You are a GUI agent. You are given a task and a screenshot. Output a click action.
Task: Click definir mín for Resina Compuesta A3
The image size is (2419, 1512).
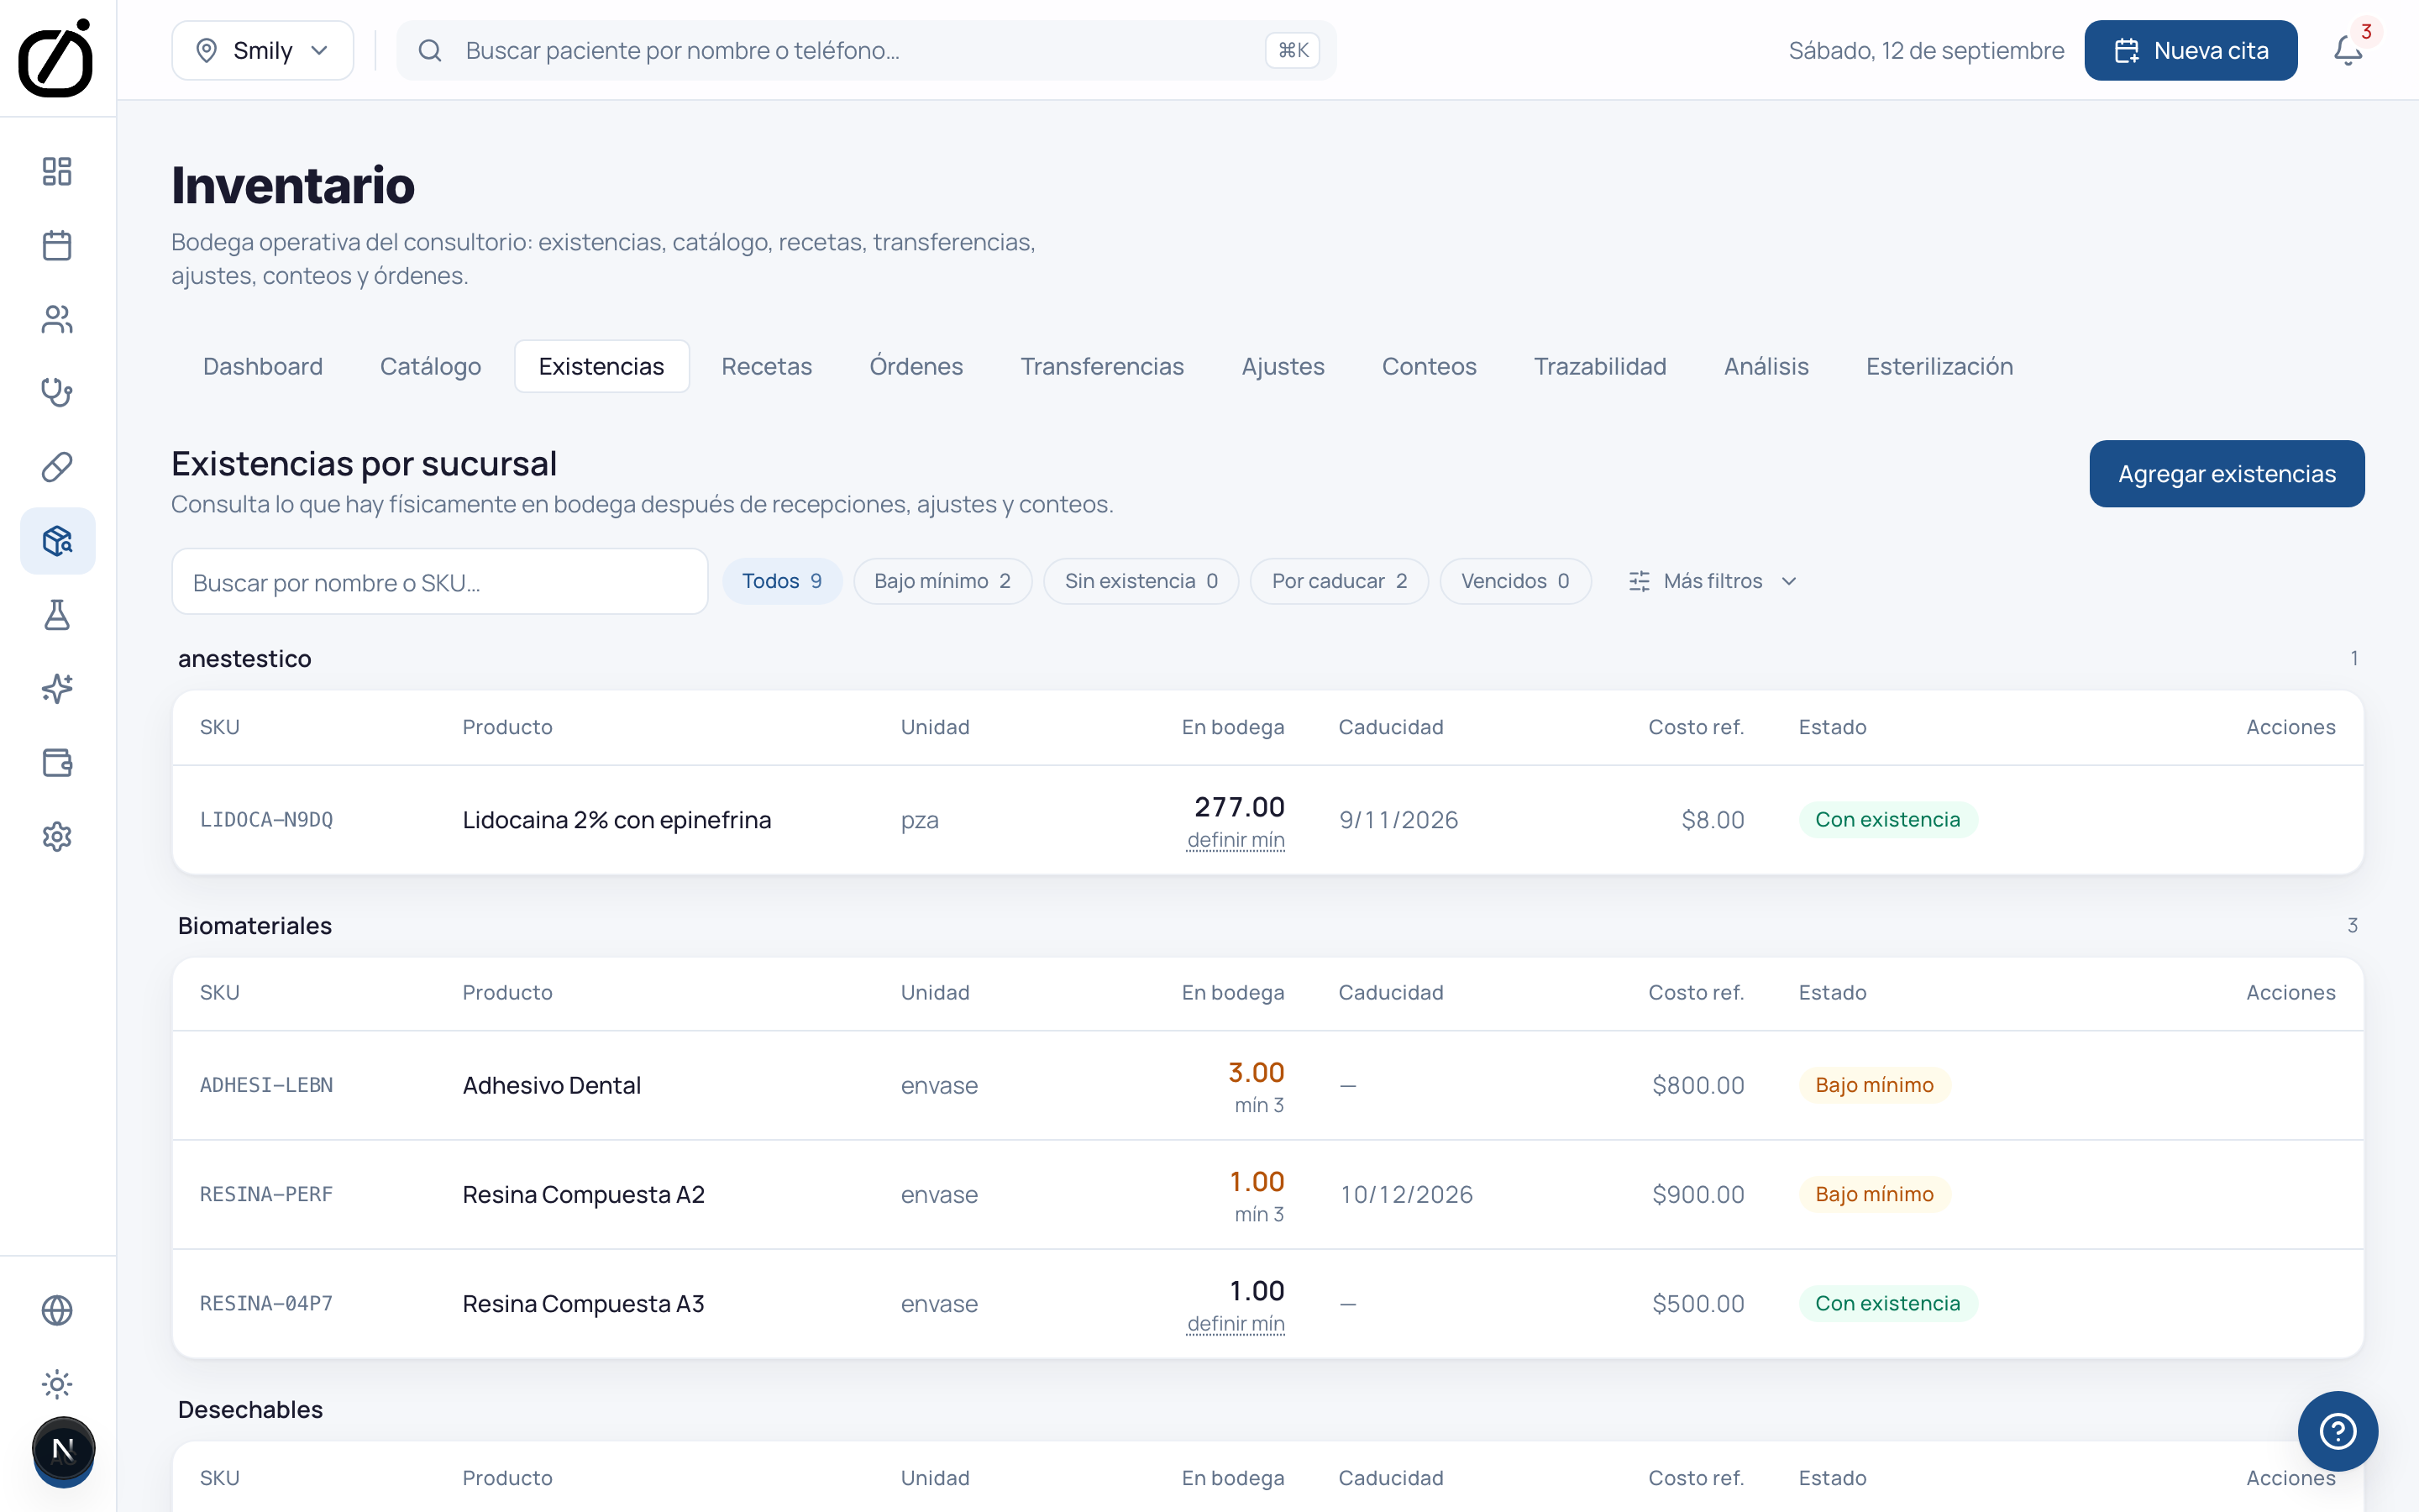click(x=1236, y=1324)
